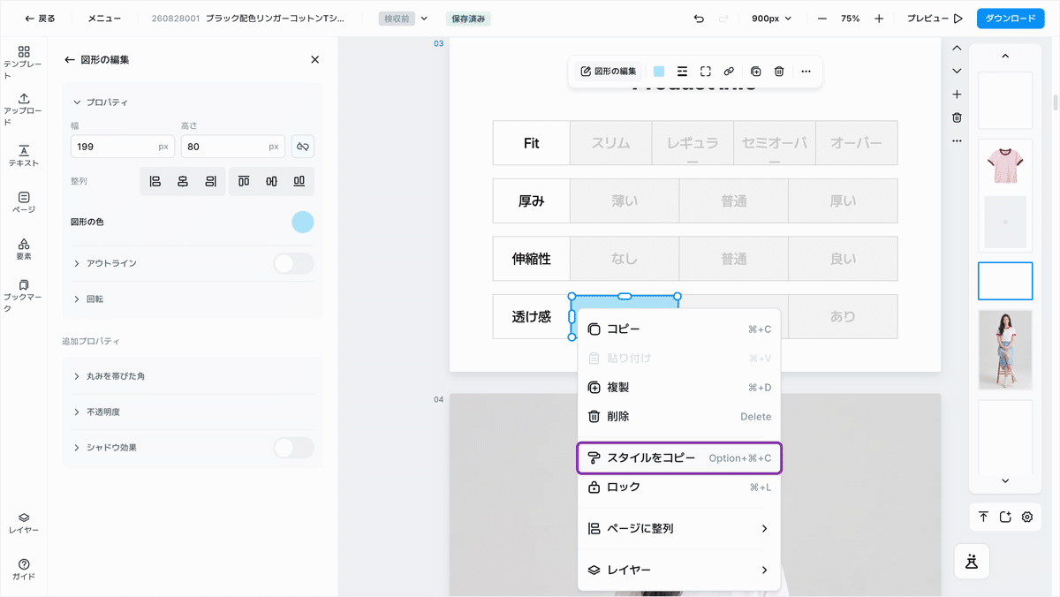Click the scroll-to-top icon below thumbnails
The height and width of the screenshot is (597, 1060).
point(983,518)
